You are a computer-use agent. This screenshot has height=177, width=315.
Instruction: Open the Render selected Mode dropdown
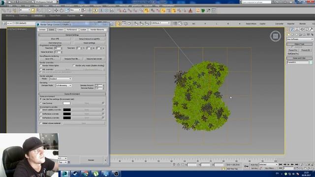coord(60,79)
